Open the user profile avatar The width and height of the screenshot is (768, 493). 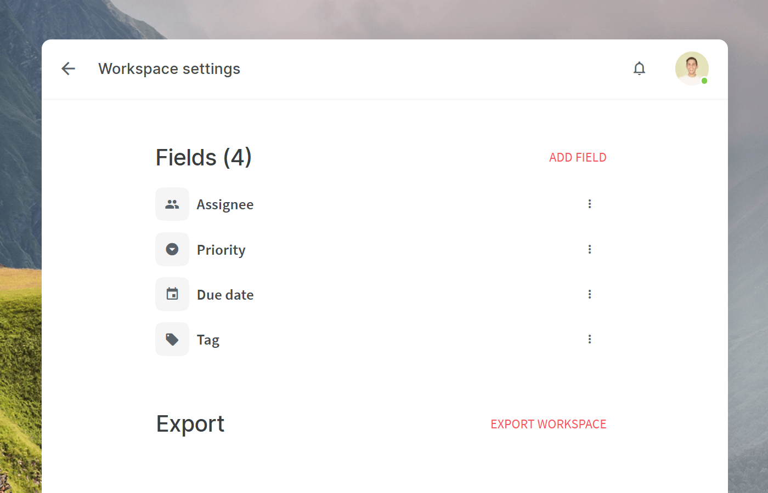point(692,68)
